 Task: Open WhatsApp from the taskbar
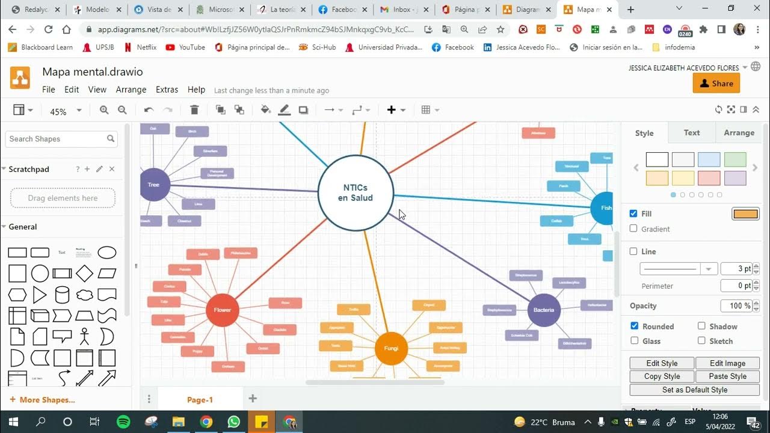click(x=234, y=422)
